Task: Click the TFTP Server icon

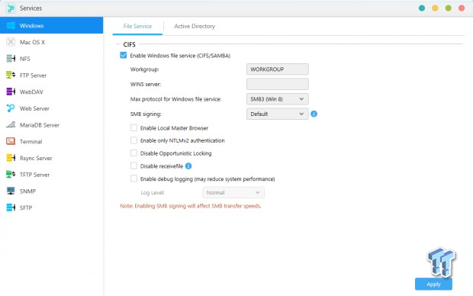Action: tap(11, 175)
